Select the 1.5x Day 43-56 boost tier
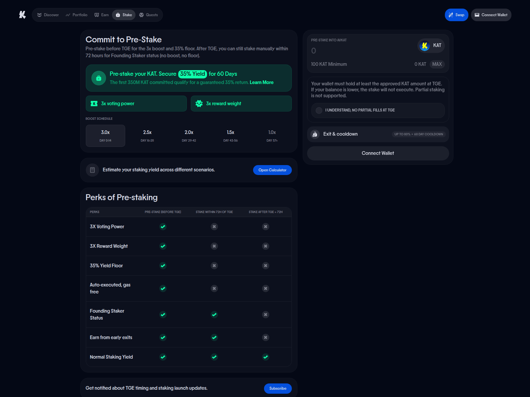 231,136
